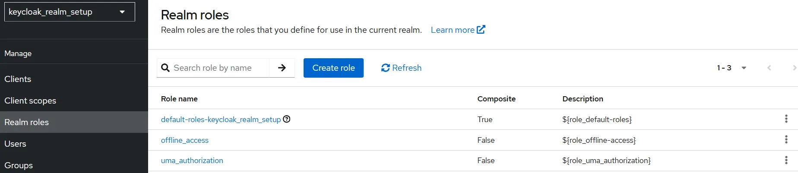798x173 pixels.
Task: Open the offline_access role
Action: click(x=185, y=140)
